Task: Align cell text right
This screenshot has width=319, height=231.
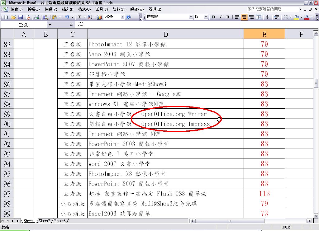Action: click(251, 17)
